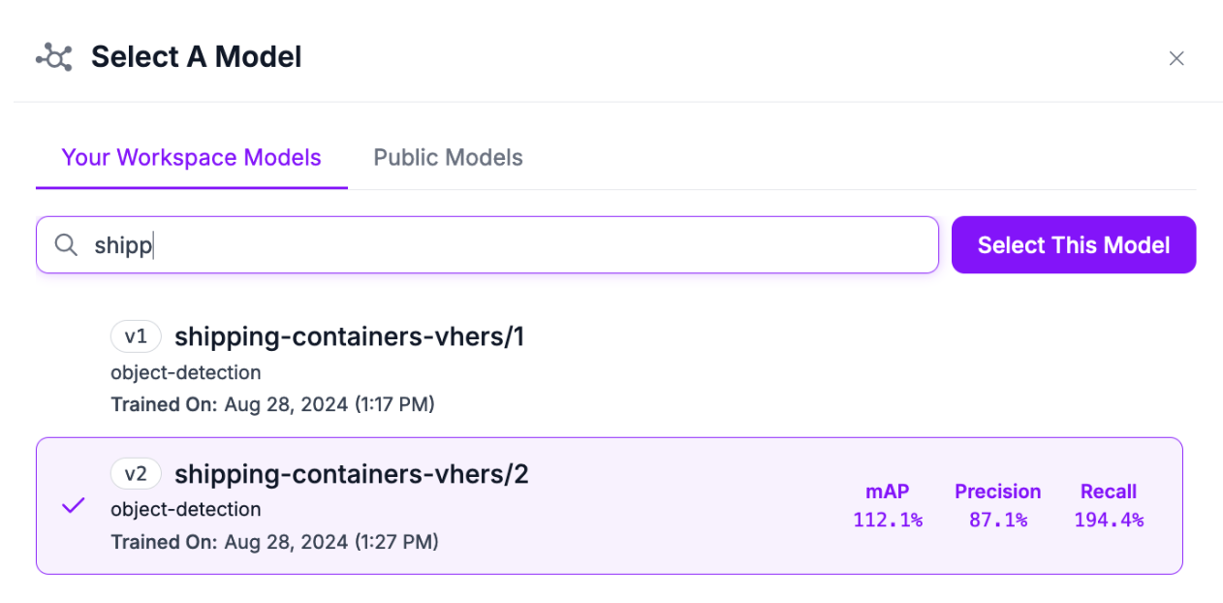This screenshot has height=603, width=1223.
Task: Click the Precision 87.1% value
Action: click(997, 521)
